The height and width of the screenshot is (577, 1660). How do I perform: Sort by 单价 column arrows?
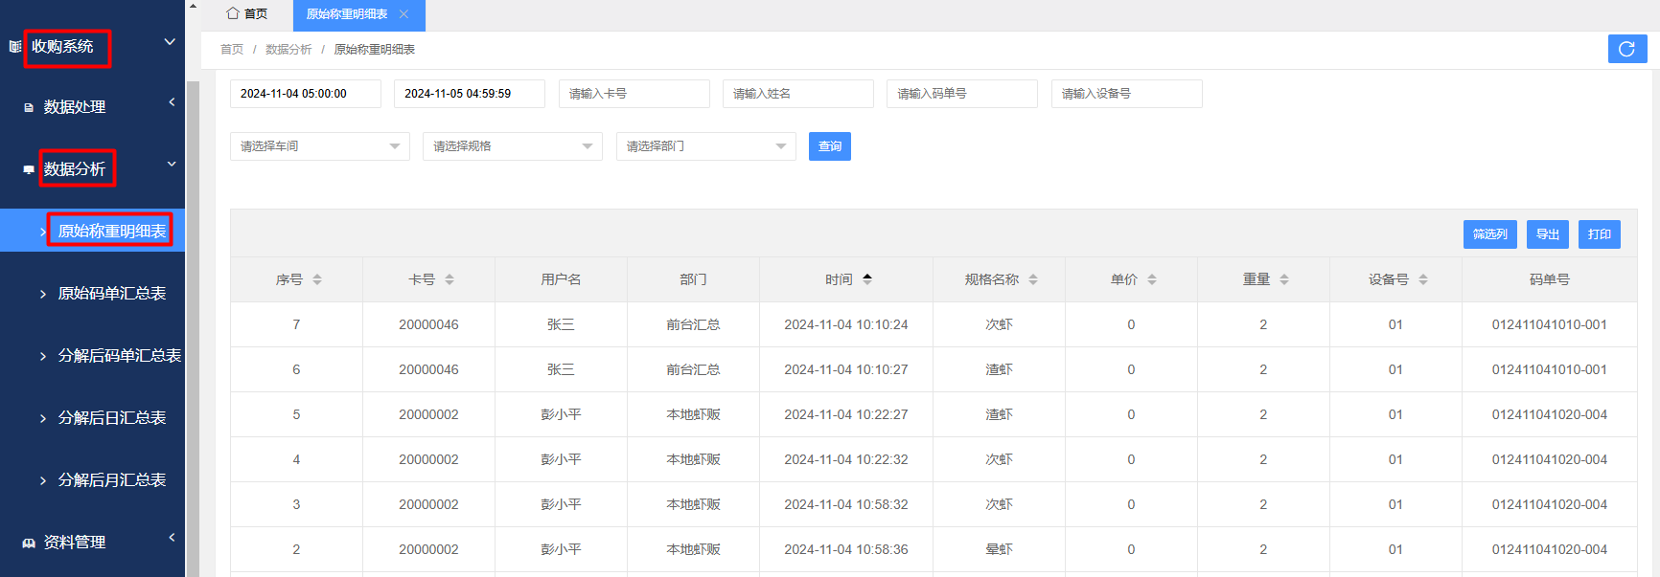(x=1152, y=279)
